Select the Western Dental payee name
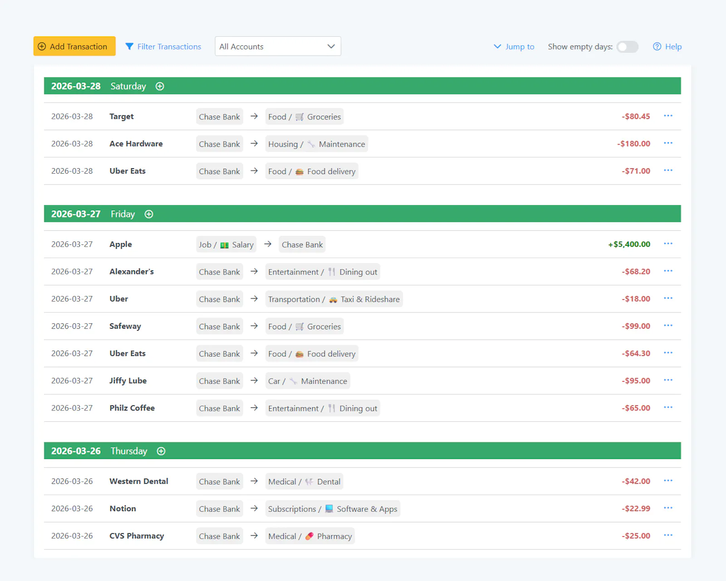Viewport: 726px width, 581px height. click(139, 481)
